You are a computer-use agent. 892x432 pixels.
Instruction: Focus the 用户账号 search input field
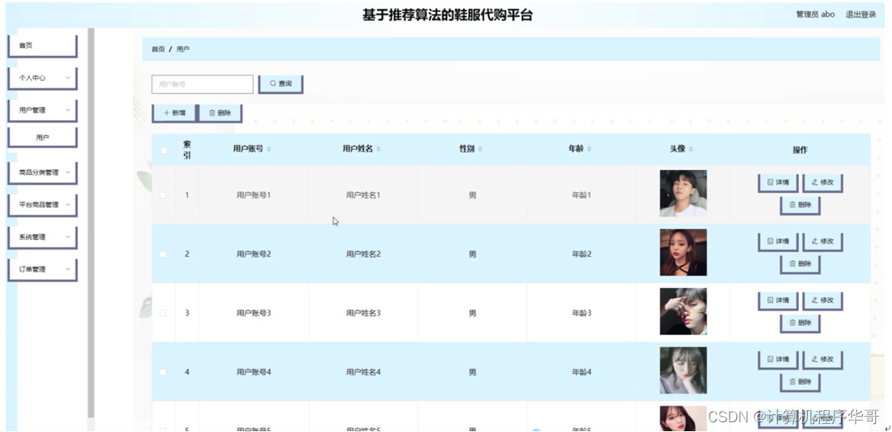coord(202,84)
